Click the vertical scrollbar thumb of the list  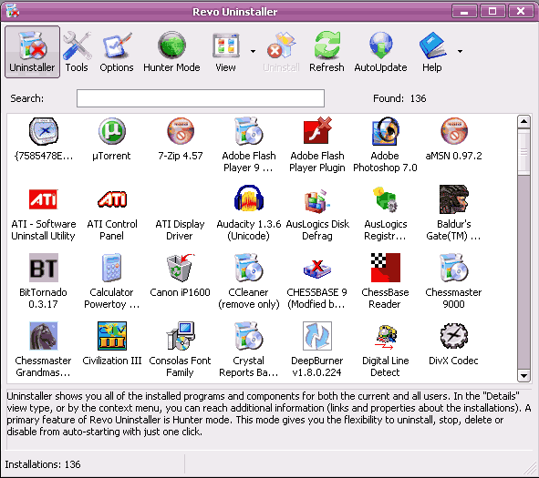(523, 152)
